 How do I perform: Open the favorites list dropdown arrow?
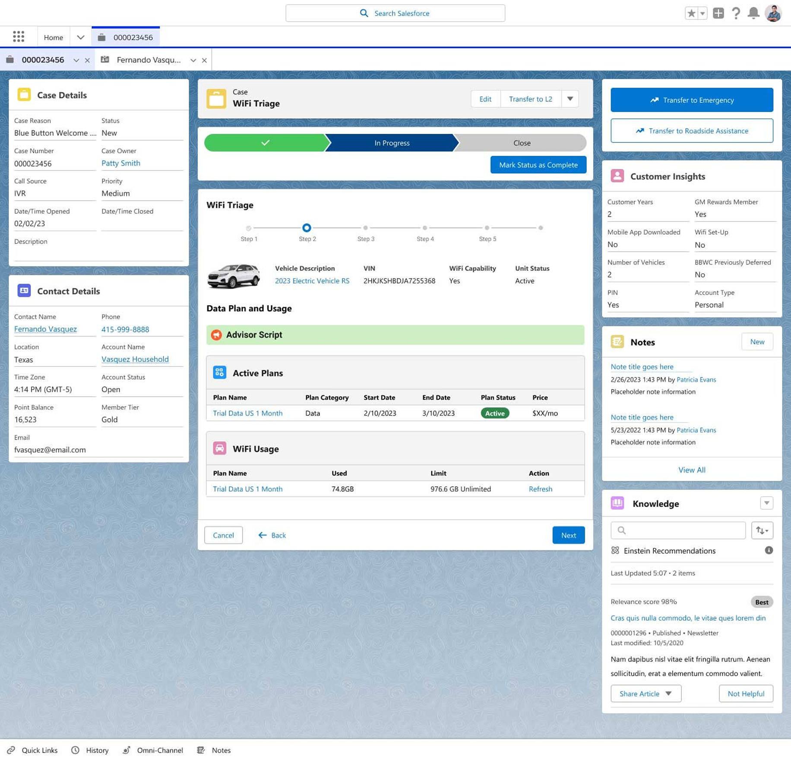tap(702, 13)
